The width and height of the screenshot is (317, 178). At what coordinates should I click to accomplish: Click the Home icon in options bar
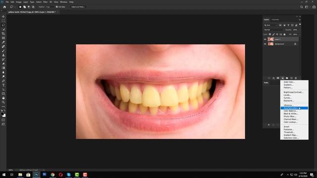coord(4,7)
